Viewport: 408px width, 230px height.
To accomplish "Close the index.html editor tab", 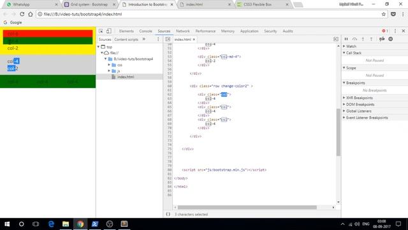I will [194, 40].
